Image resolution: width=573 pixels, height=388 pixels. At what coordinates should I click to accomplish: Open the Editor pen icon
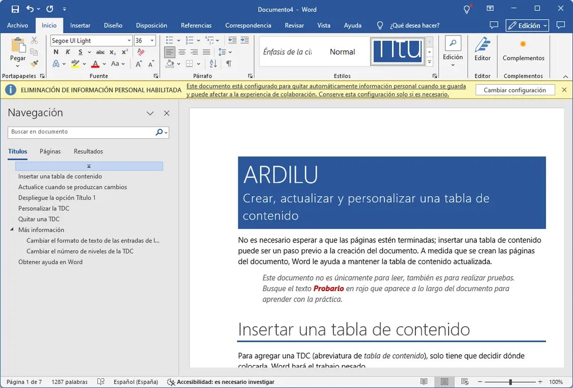[482, 49]
